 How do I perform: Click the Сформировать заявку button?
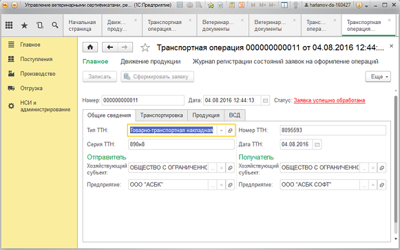(x=157, y=77)
